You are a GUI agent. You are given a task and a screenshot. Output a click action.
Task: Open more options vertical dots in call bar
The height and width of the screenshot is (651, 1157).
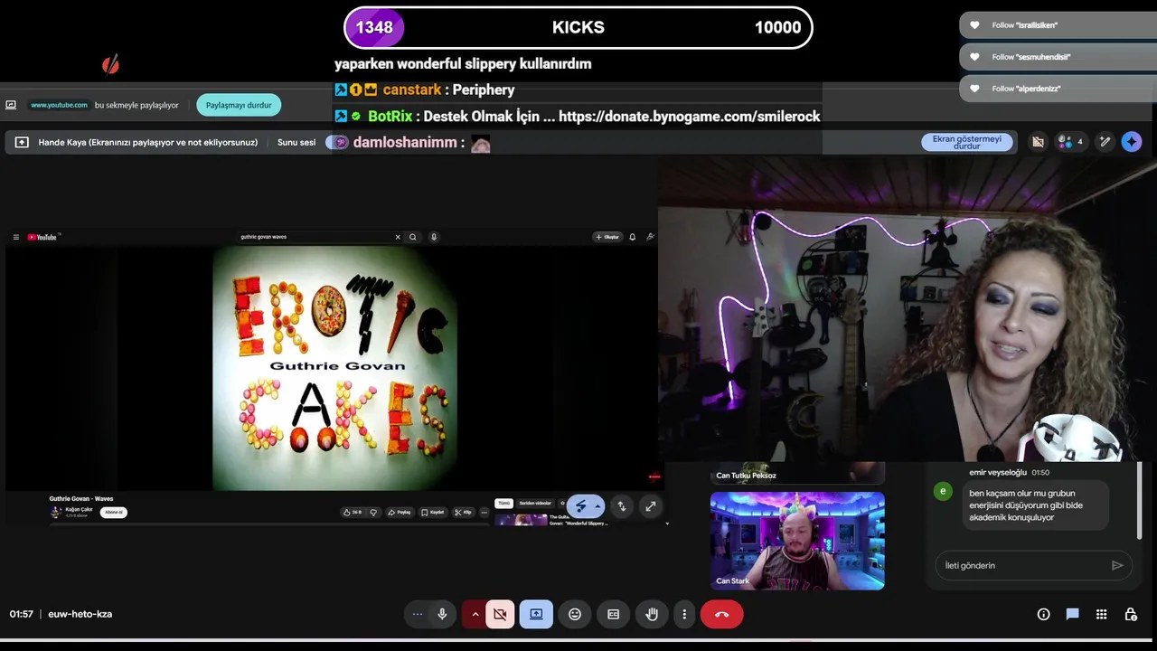pyautogui.click(x=684, y=614)
